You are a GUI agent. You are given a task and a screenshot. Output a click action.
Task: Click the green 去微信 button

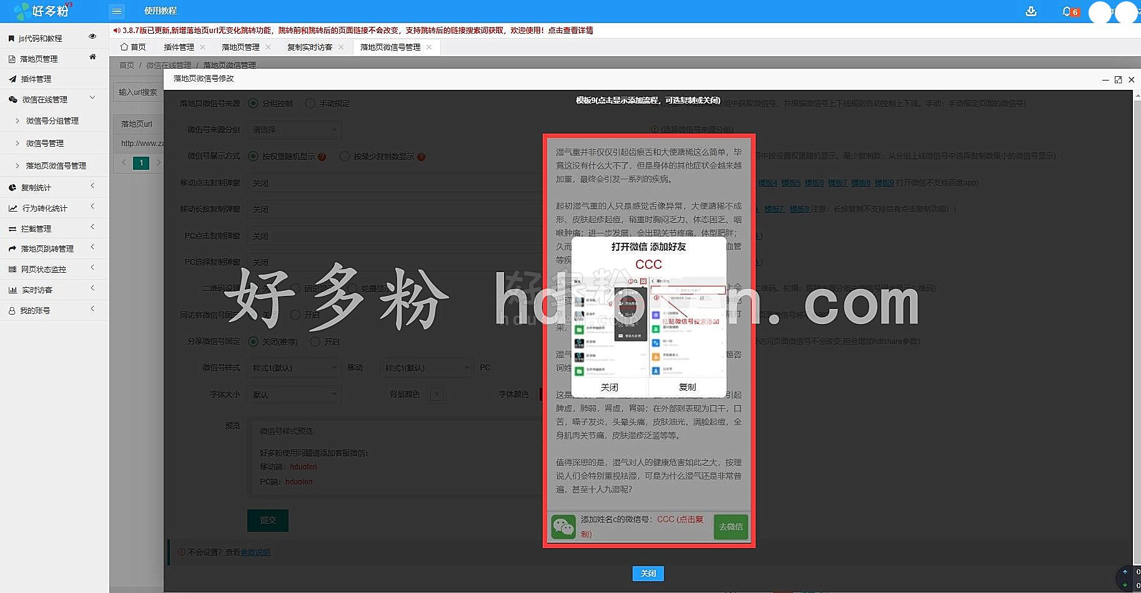tap(731, 527)
